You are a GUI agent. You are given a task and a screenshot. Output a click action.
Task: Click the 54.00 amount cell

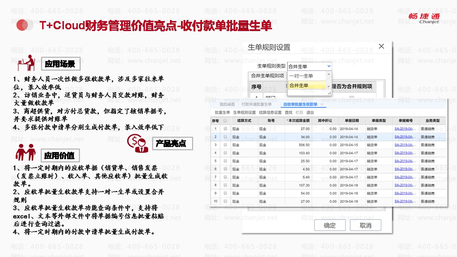[x=298, y=193]
